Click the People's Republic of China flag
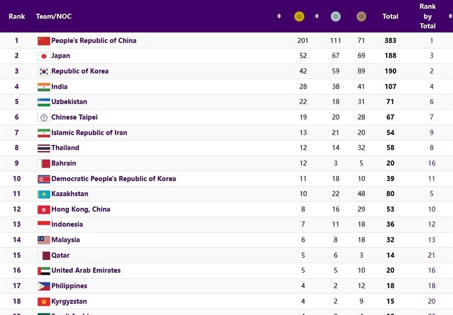 click(44, 41)
